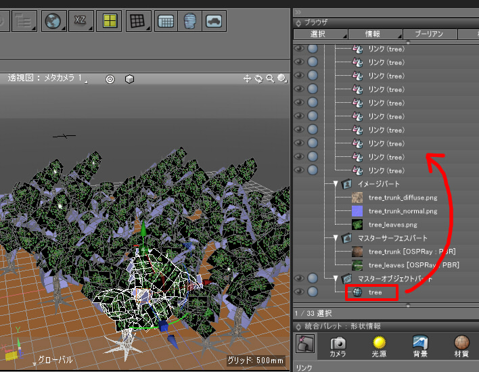The image size is (479, 372).
Task: Select the tree_leaves [OSPRay : PBR] master surface
Action: [413, 265]
